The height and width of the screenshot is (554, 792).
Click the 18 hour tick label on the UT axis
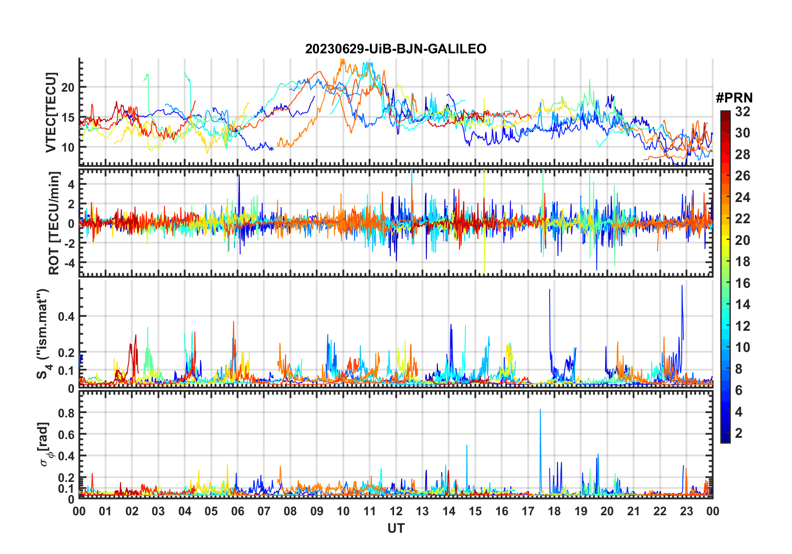click(x=554, y=512)
